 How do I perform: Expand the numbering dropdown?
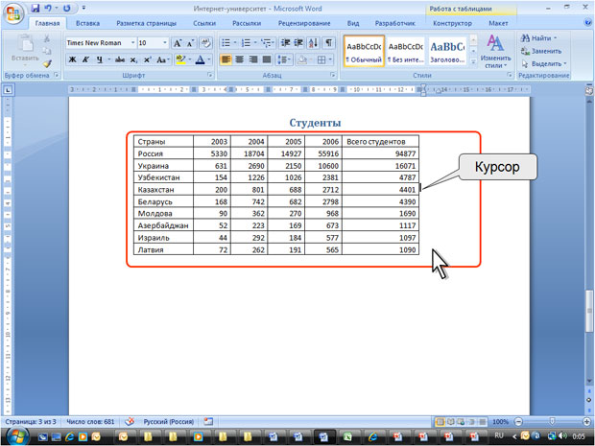pyautogui.click(x=255, y=43)
